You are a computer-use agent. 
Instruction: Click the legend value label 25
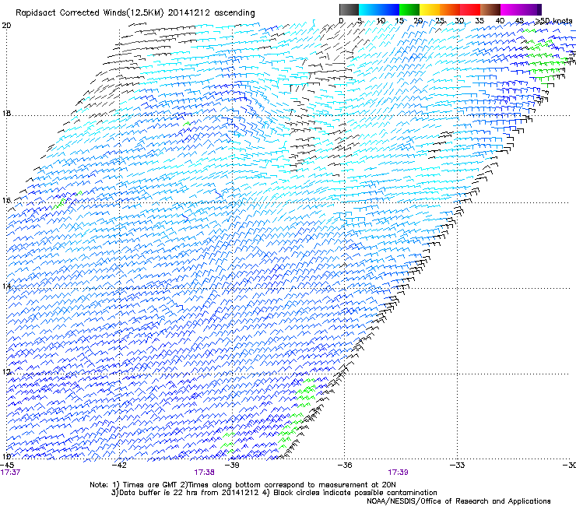point(440,21)
